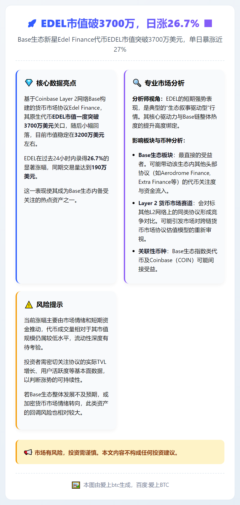Click the paragraph starting 若Base生态整体发展不及预期
The image size is (240, 505).
[x=66, y=403]
